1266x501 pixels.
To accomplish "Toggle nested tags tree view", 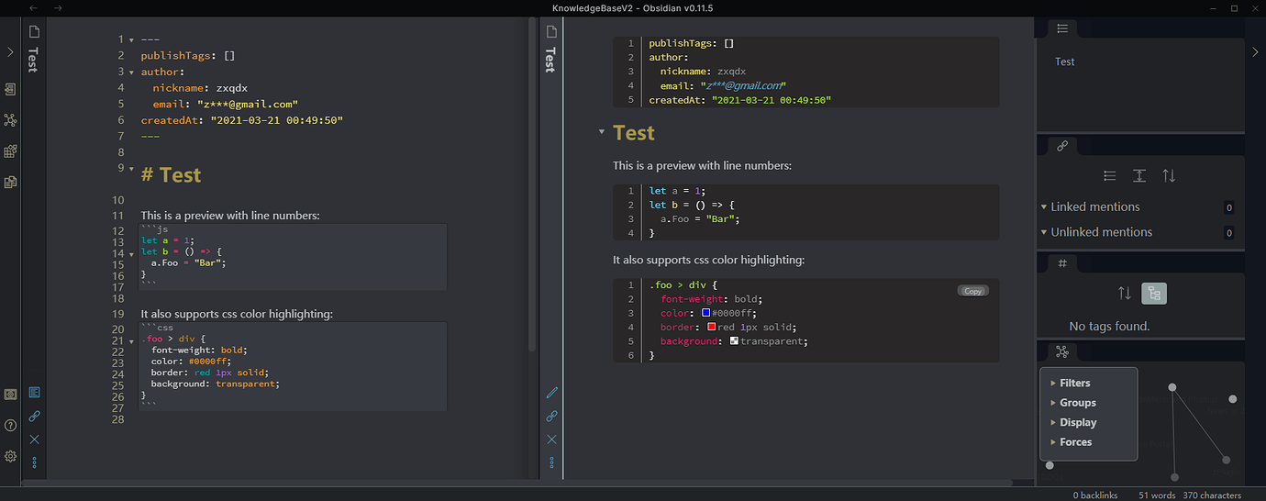I will pyautogui.click(x=1153, y=294).
